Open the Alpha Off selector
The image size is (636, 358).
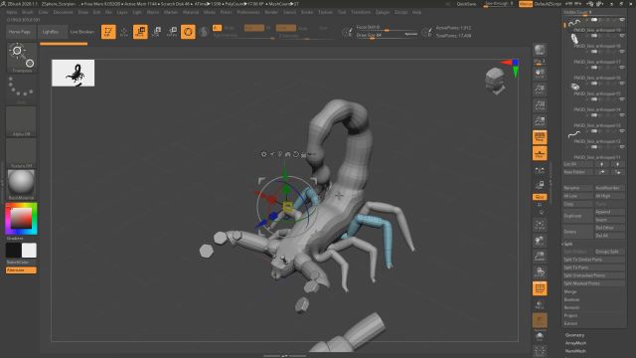pyautogui.click(x=21, y=121)
